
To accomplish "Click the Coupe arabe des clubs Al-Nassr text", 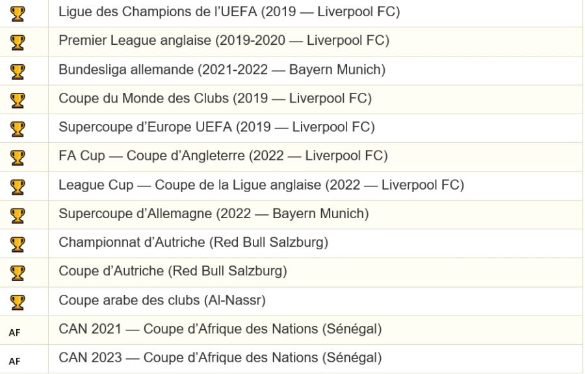I will 162,300.
